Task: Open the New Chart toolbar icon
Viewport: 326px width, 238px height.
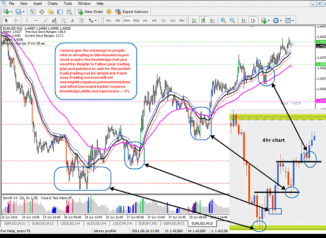Action: pos(6,12)
